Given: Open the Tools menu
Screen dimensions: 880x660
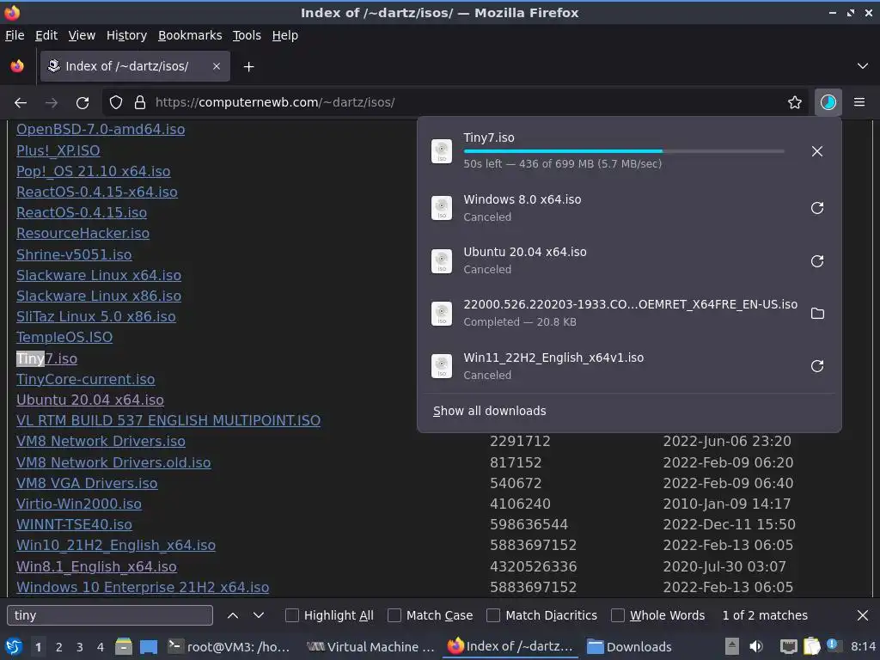Looking at the screenshot, I should (247, 35).
